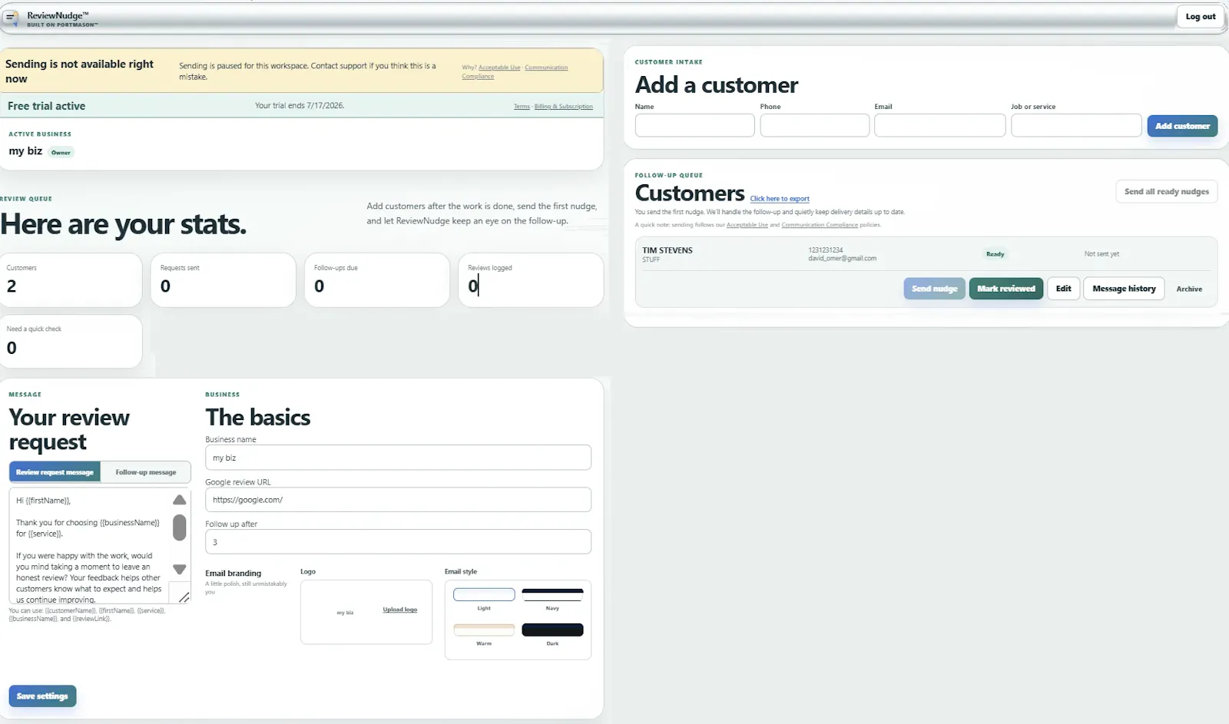The image size is (1229, 724).
Task: Click the Follow-ups due stat card
Action: coord(376,280)
